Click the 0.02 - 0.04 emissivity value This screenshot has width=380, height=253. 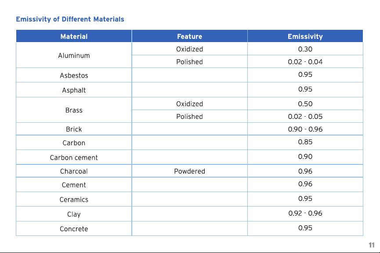[x=305, y=62]
